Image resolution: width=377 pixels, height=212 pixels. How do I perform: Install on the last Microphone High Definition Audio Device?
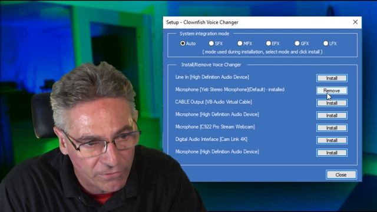(x=332, y=153)
